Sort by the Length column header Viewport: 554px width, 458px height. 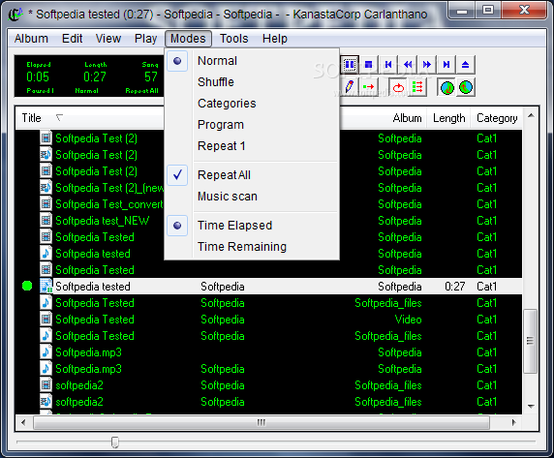pyautogui.click(x=449, y=118)
